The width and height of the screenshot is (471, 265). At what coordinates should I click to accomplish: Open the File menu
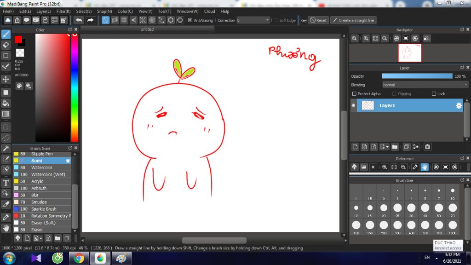8,12
